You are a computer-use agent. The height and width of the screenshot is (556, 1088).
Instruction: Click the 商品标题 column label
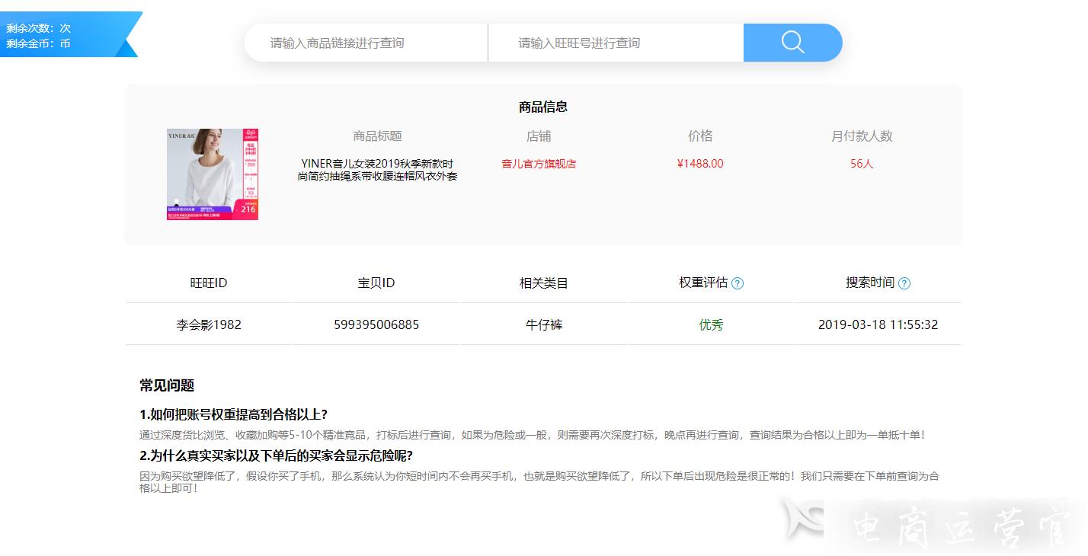point(377,136)
